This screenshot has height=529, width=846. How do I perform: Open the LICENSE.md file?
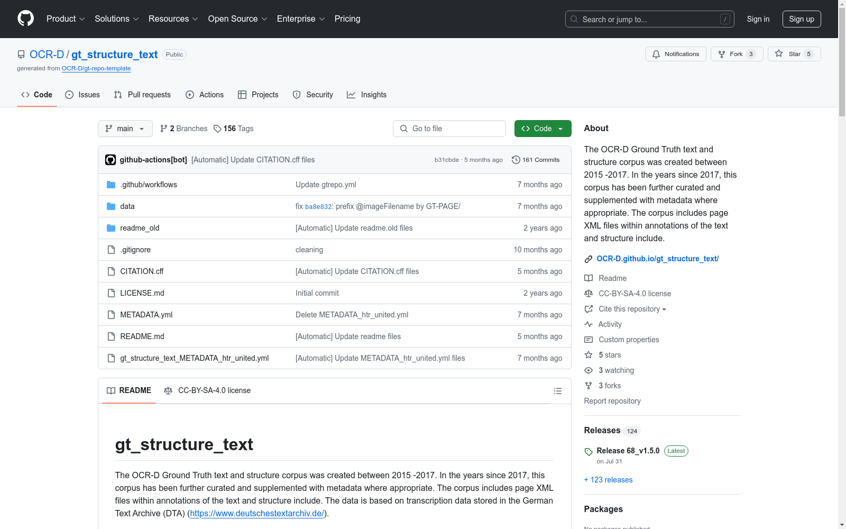(x=142, y=293)
